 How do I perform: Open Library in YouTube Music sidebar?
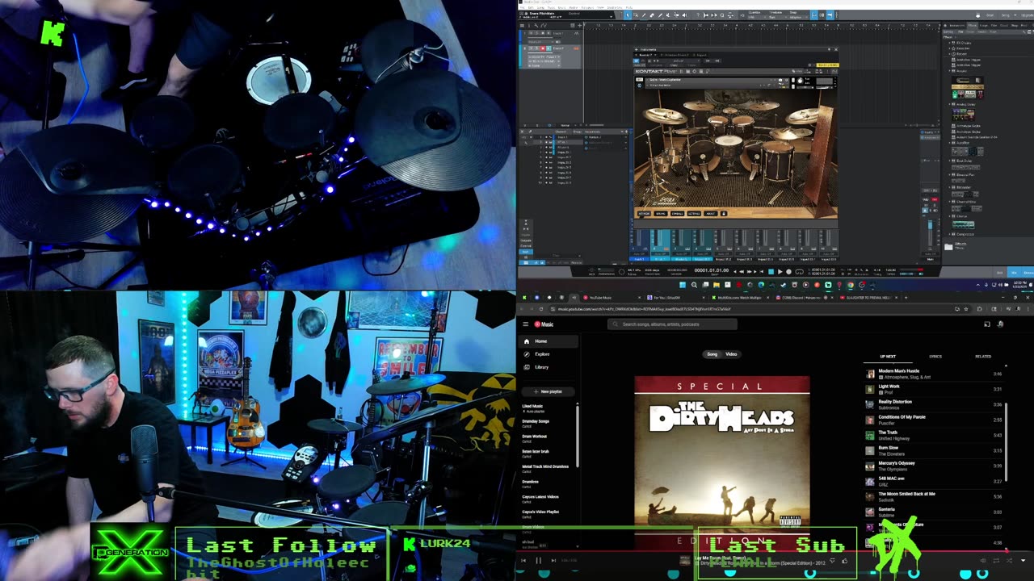point(549,367)
